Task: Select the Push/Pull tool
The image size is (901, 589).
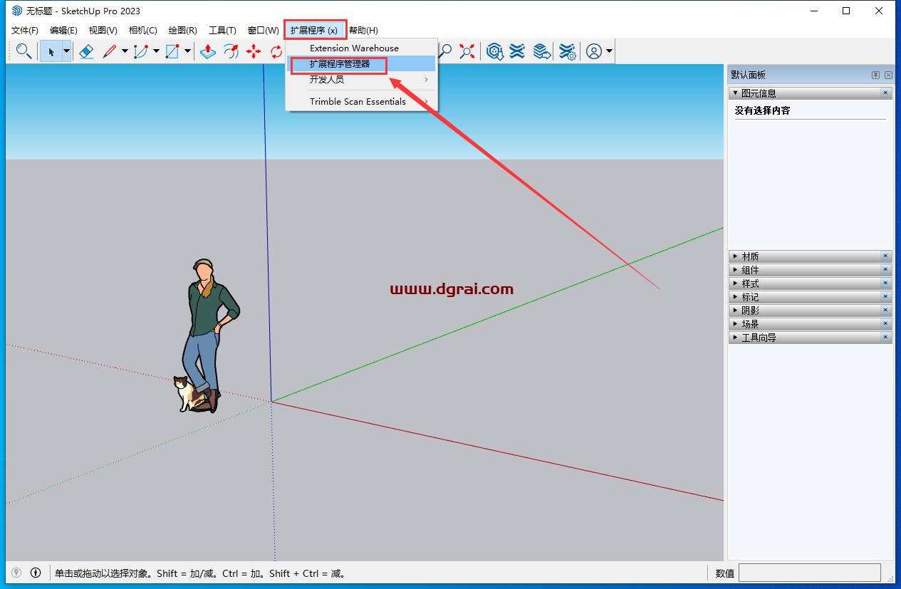Action: (x=207, y=51)
